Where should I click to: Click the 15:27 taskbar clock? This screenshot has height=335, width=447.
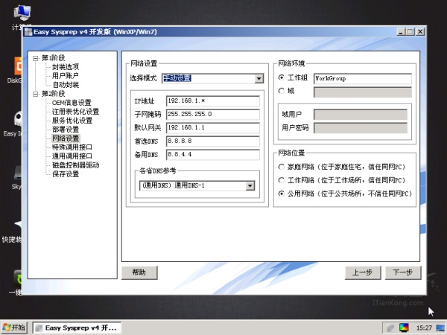(x=424, y=328)
